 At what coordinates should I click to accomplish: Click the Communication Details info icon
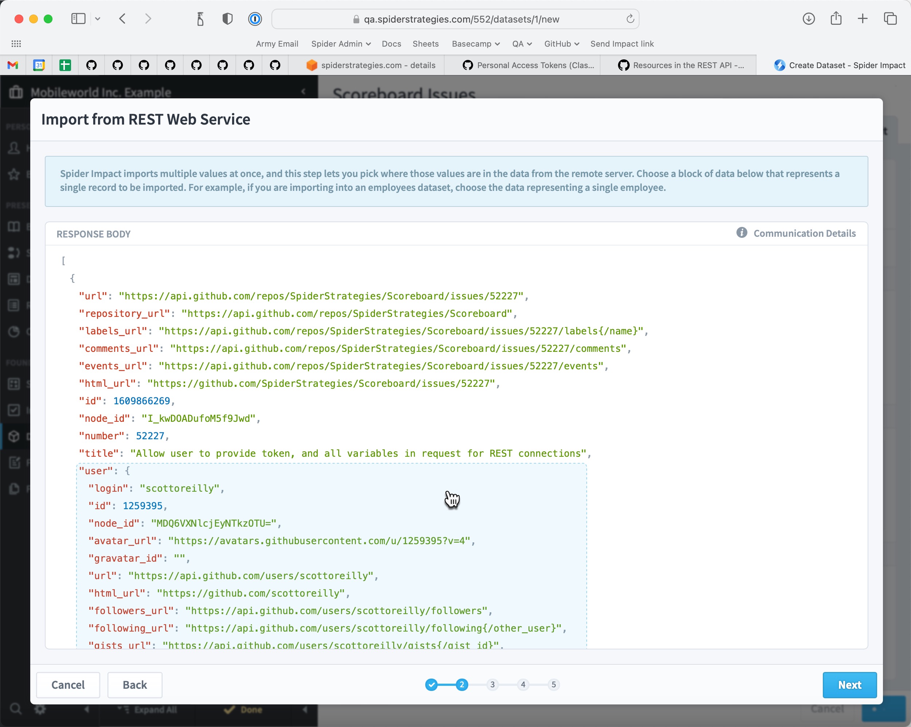[x=741, y=233]
